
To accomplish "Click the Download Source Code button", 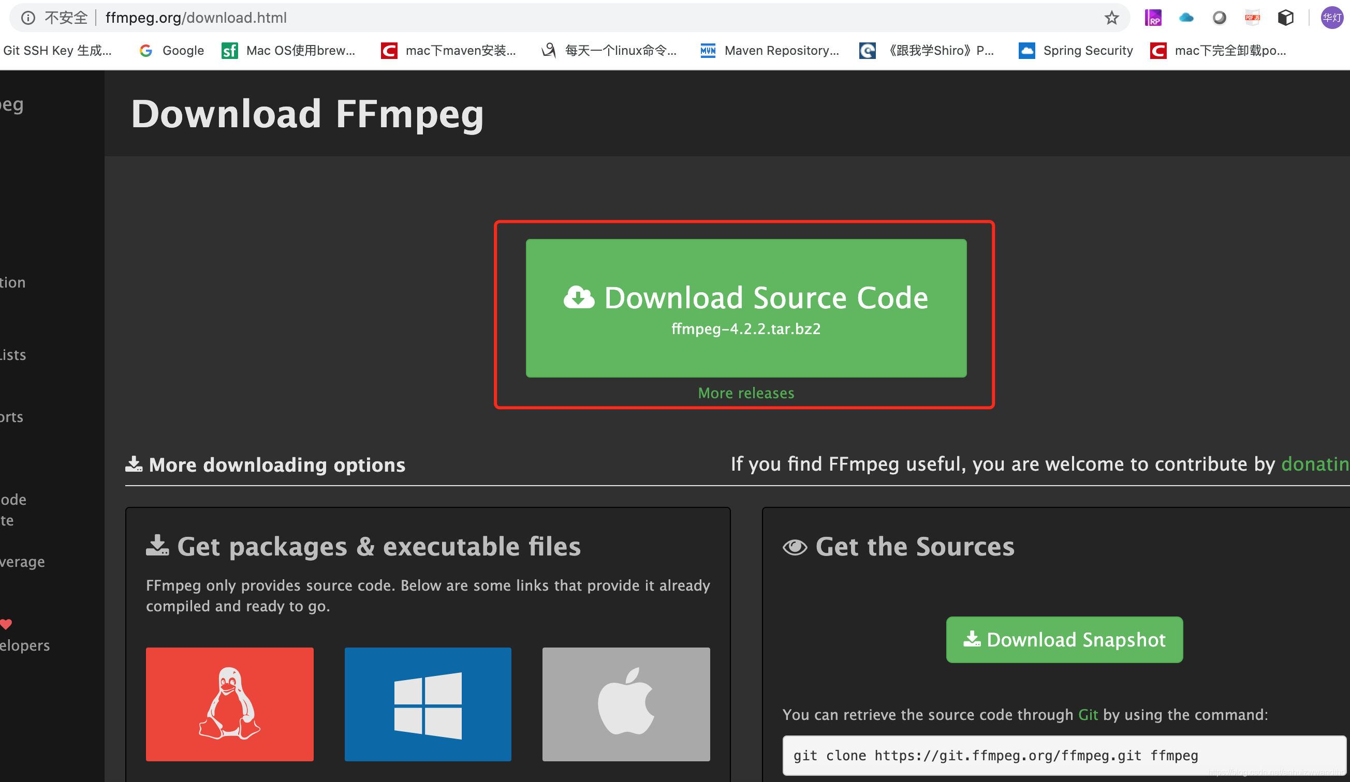I will pos(746,308).
